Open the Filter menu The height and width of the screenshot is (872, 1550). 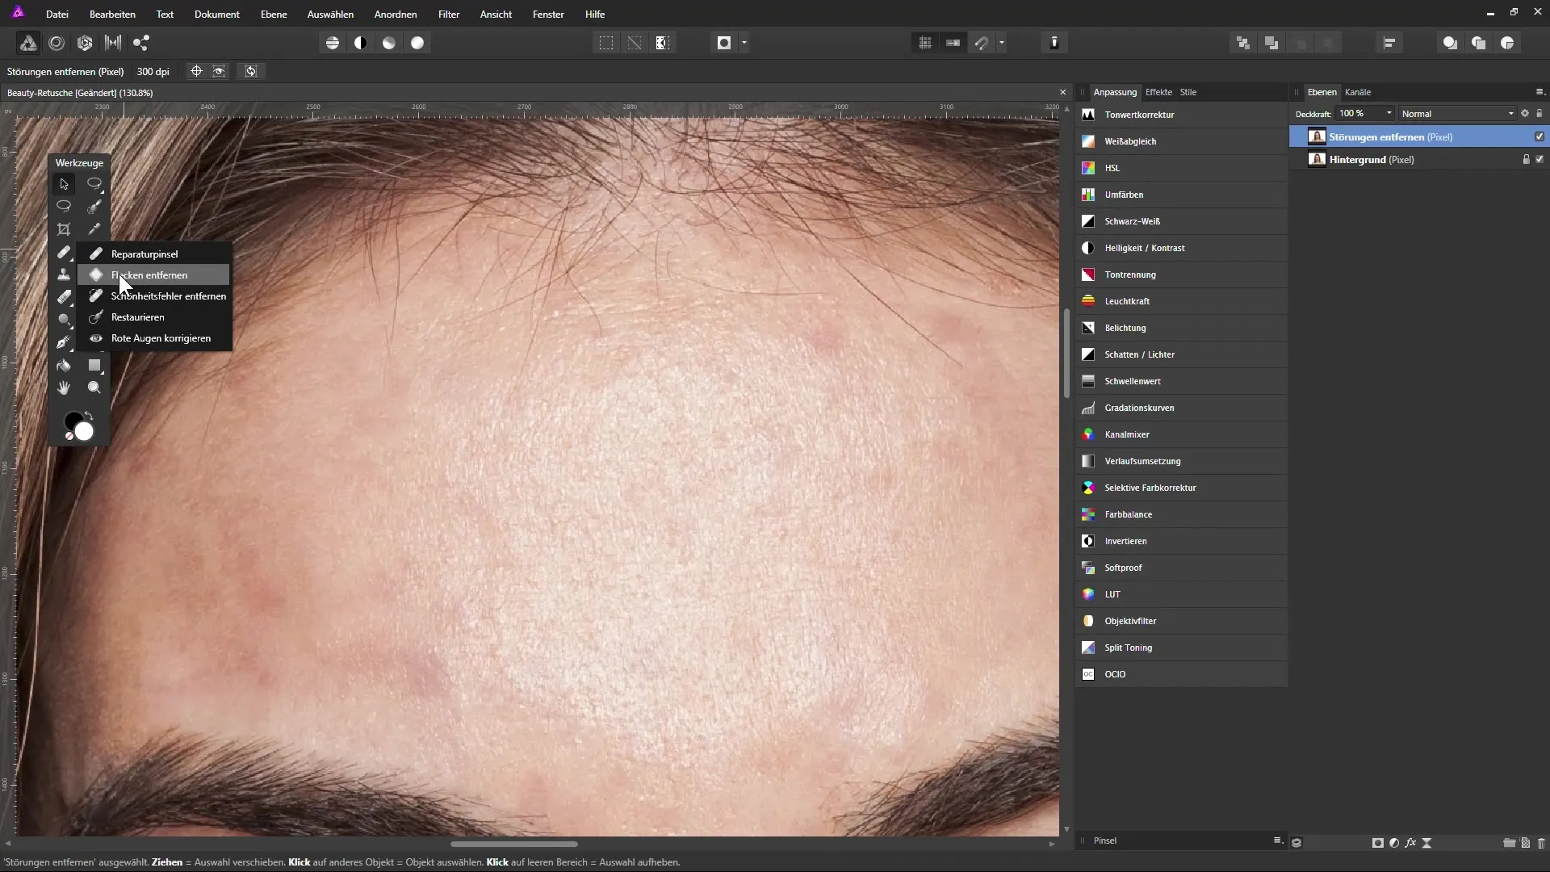449,15
